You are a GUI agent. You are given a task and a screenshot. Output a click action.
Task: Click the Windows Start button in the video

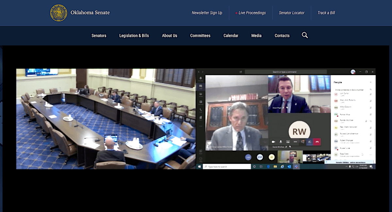199,167
